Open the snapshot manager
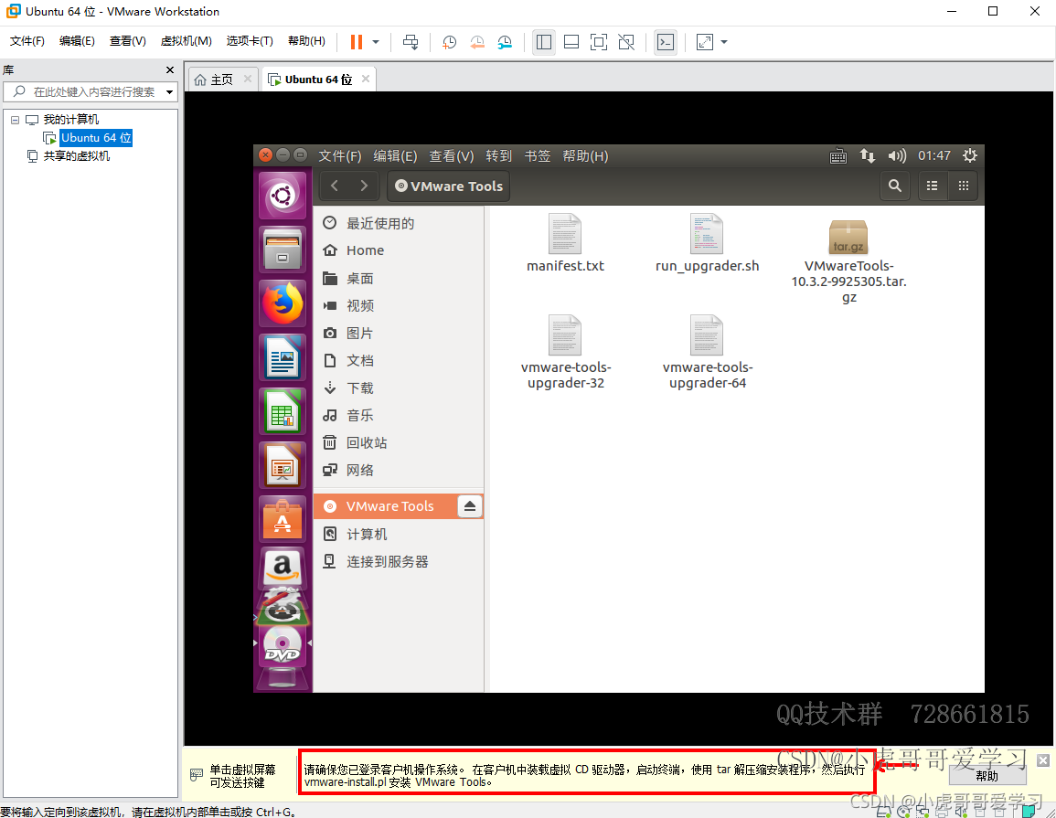This screenshot has height=818, width=1056. click(x=505, y=42)
